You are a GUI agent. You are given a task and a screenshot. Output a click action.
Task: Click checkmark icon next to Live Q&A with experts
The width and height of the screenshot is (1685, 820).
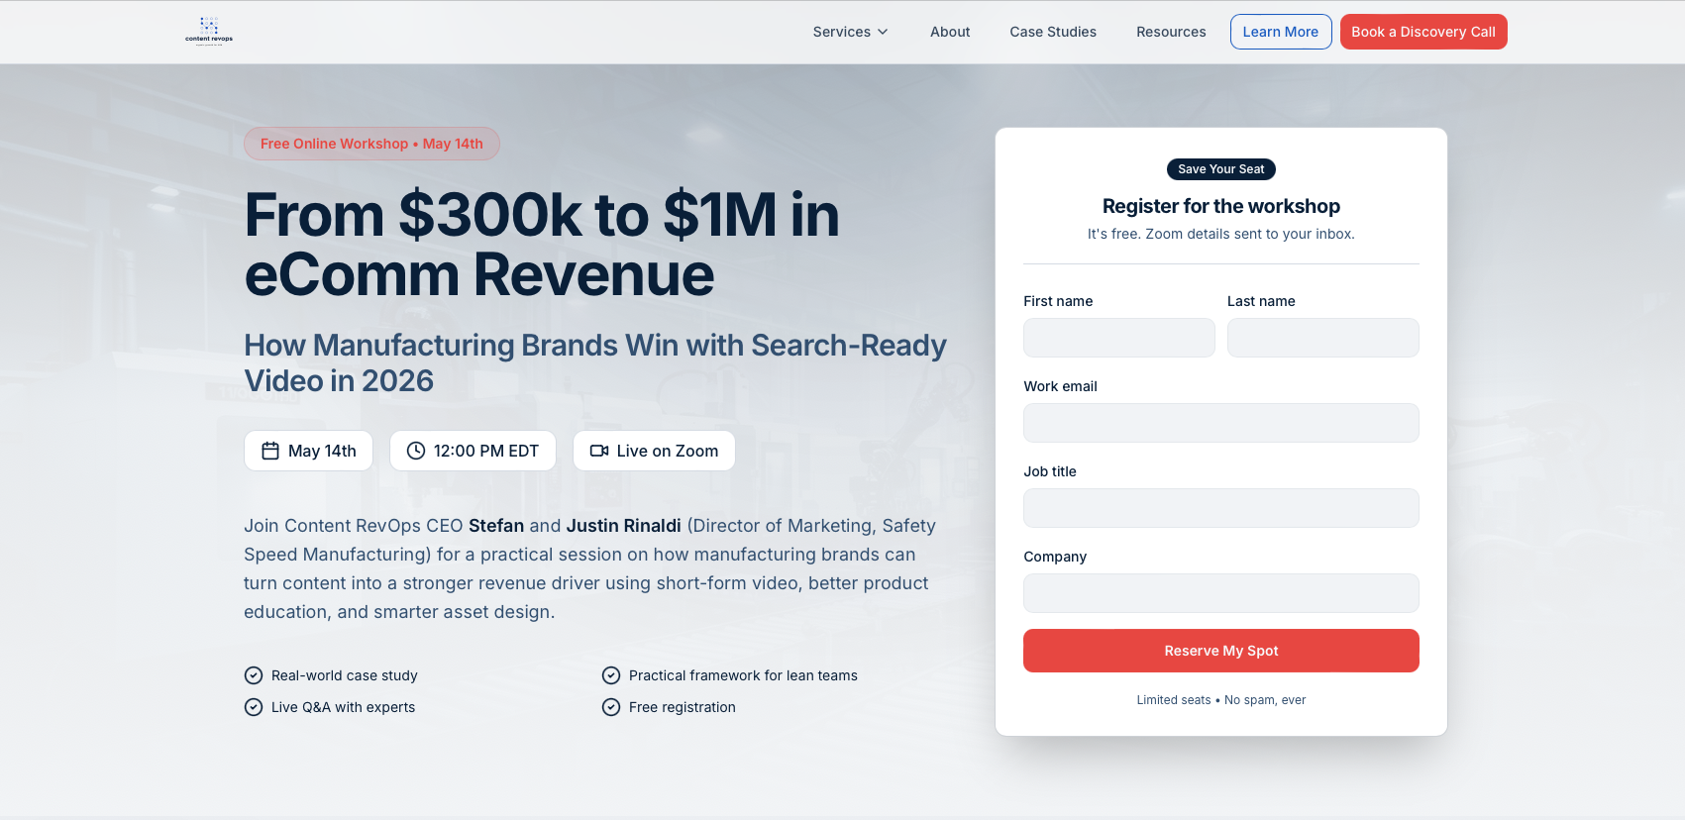[254, 707]
